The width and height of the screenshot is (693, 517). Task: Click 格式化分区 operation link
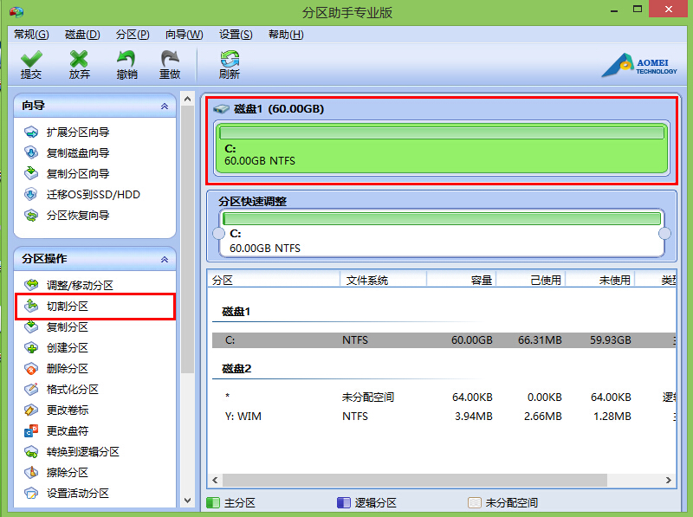[73, 390]
